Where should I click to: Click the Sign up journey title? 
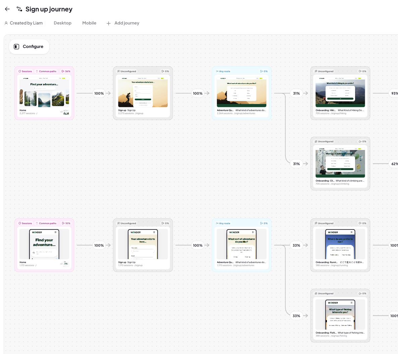coord(49,9)
